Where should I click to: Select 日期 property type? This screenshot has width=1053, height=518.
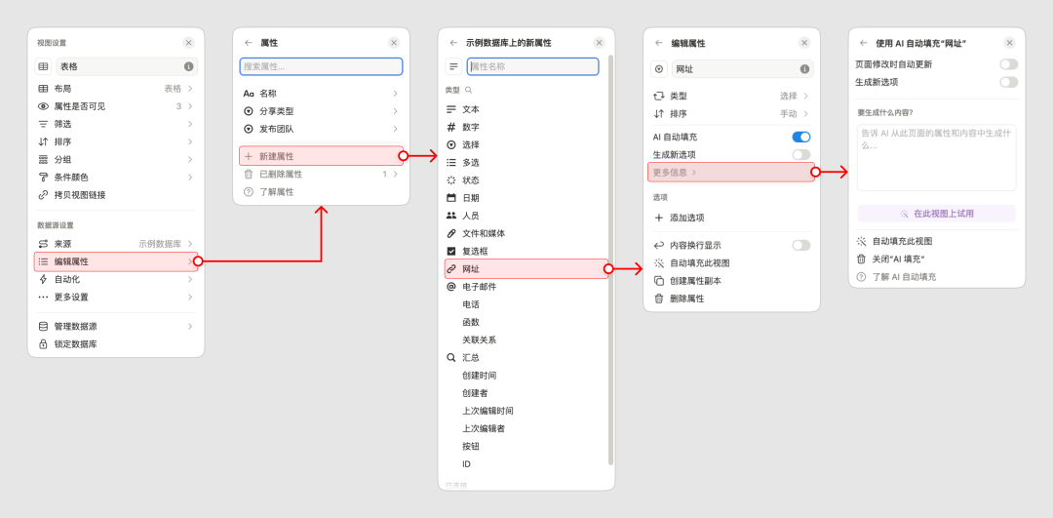[471, 198]
